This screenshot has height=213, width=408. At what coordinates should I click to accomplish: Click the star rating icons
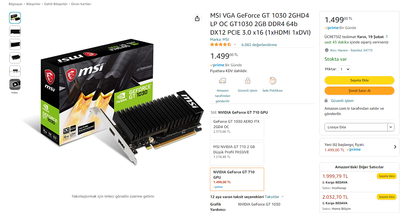(x=221, y=44)
